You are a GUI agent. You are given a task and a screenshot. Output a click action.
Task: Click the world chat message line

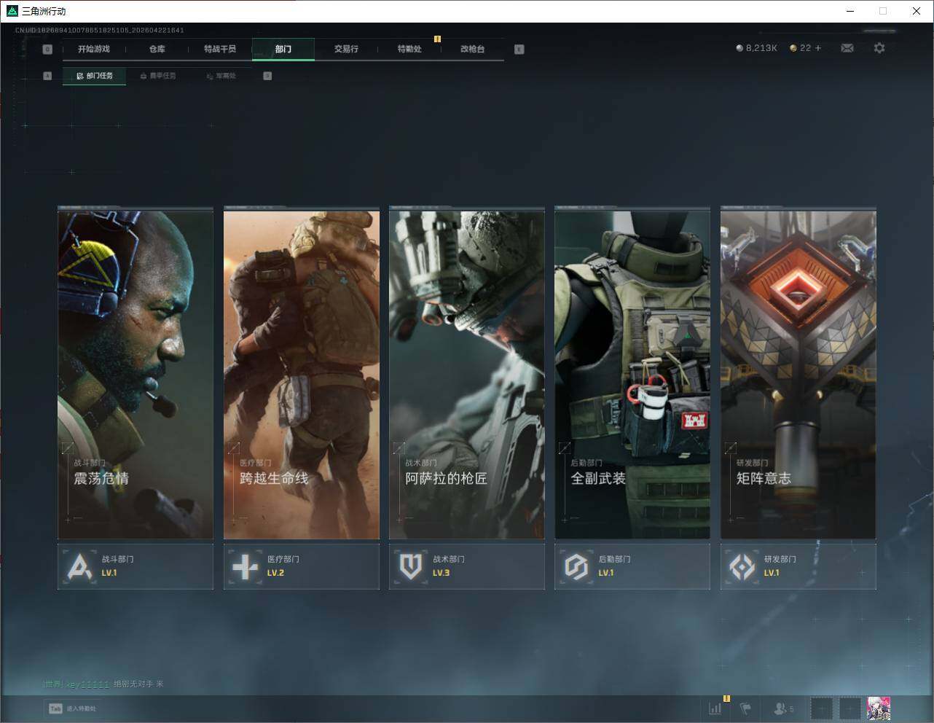103,684
